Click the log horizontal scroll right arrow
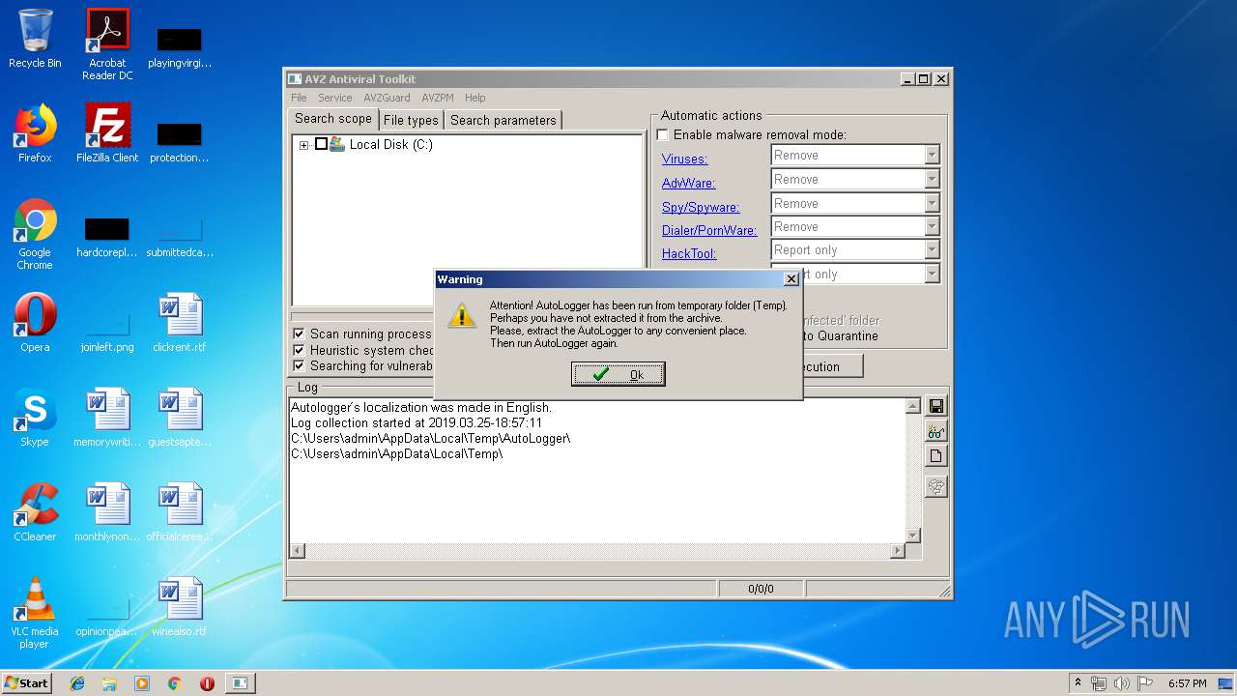Image resolution: width=1237 pixels, height=696 pixels. (x=898, y=551)
